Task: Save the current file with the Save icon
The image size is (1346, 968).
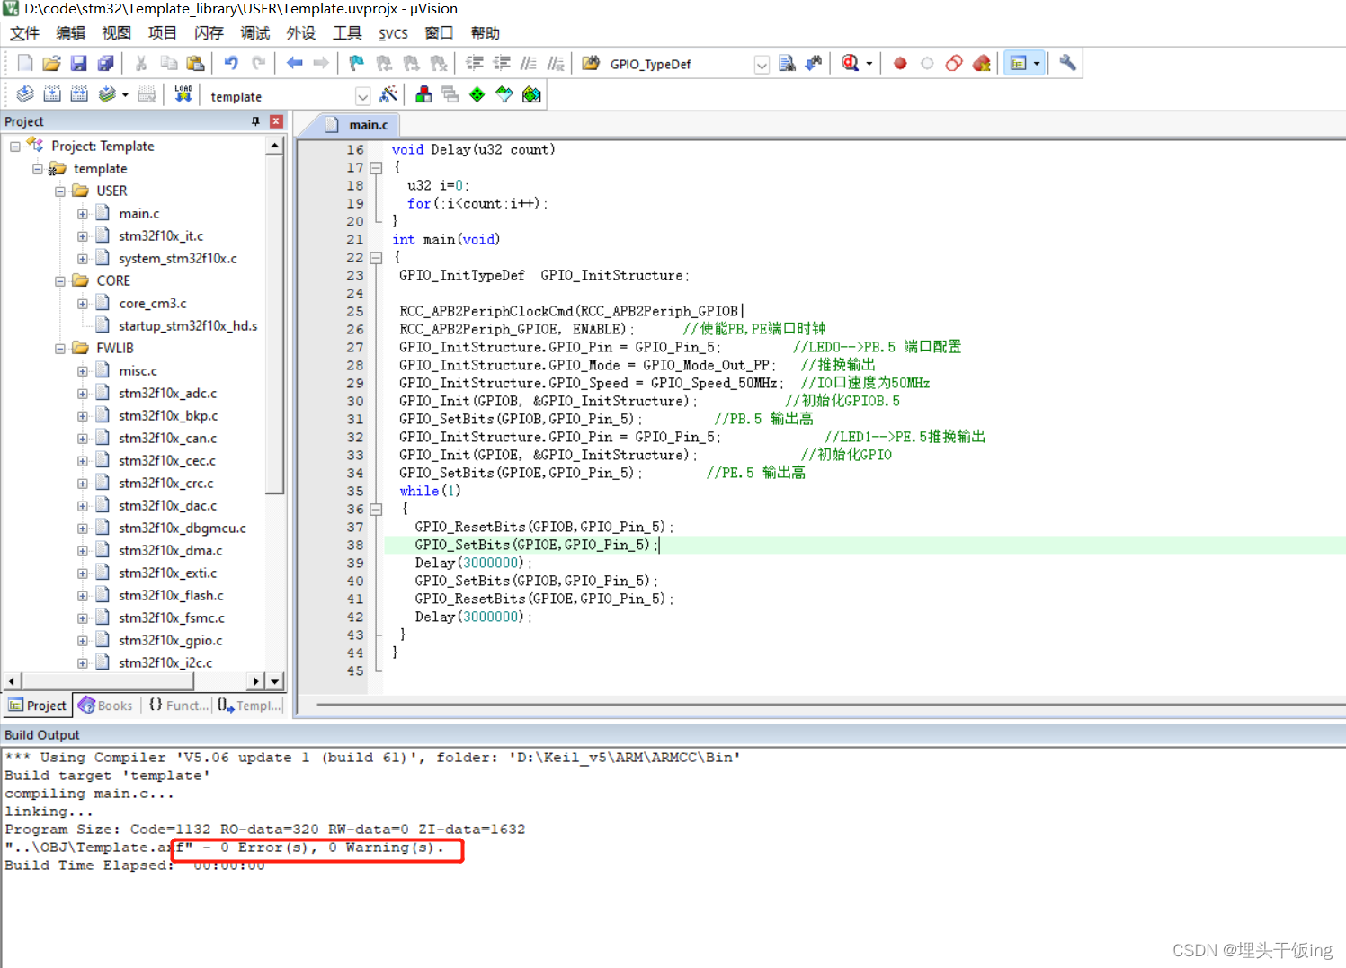Action: pyautogui.click(x=78, y=63)
